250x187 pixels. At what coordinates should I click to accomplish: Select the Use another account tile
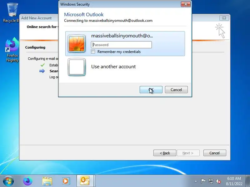coord(125,67)
